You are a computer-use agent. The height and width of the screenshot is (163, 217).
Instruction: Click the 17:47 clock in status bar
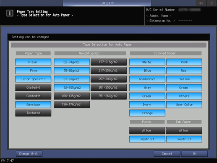click(8, 160)
